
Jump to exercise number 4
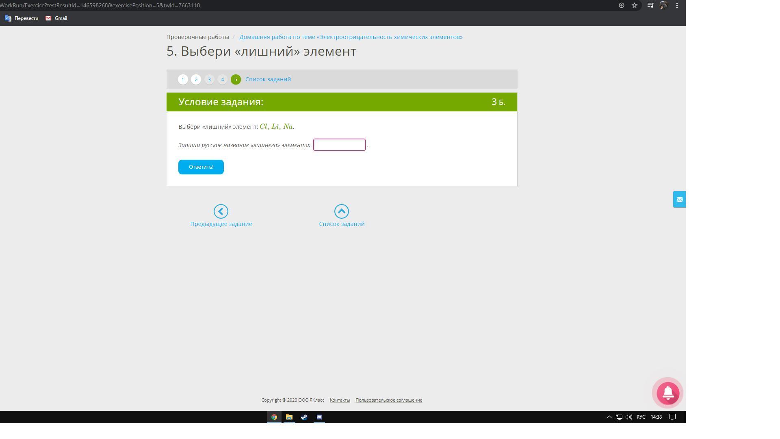tap(222, 80)
